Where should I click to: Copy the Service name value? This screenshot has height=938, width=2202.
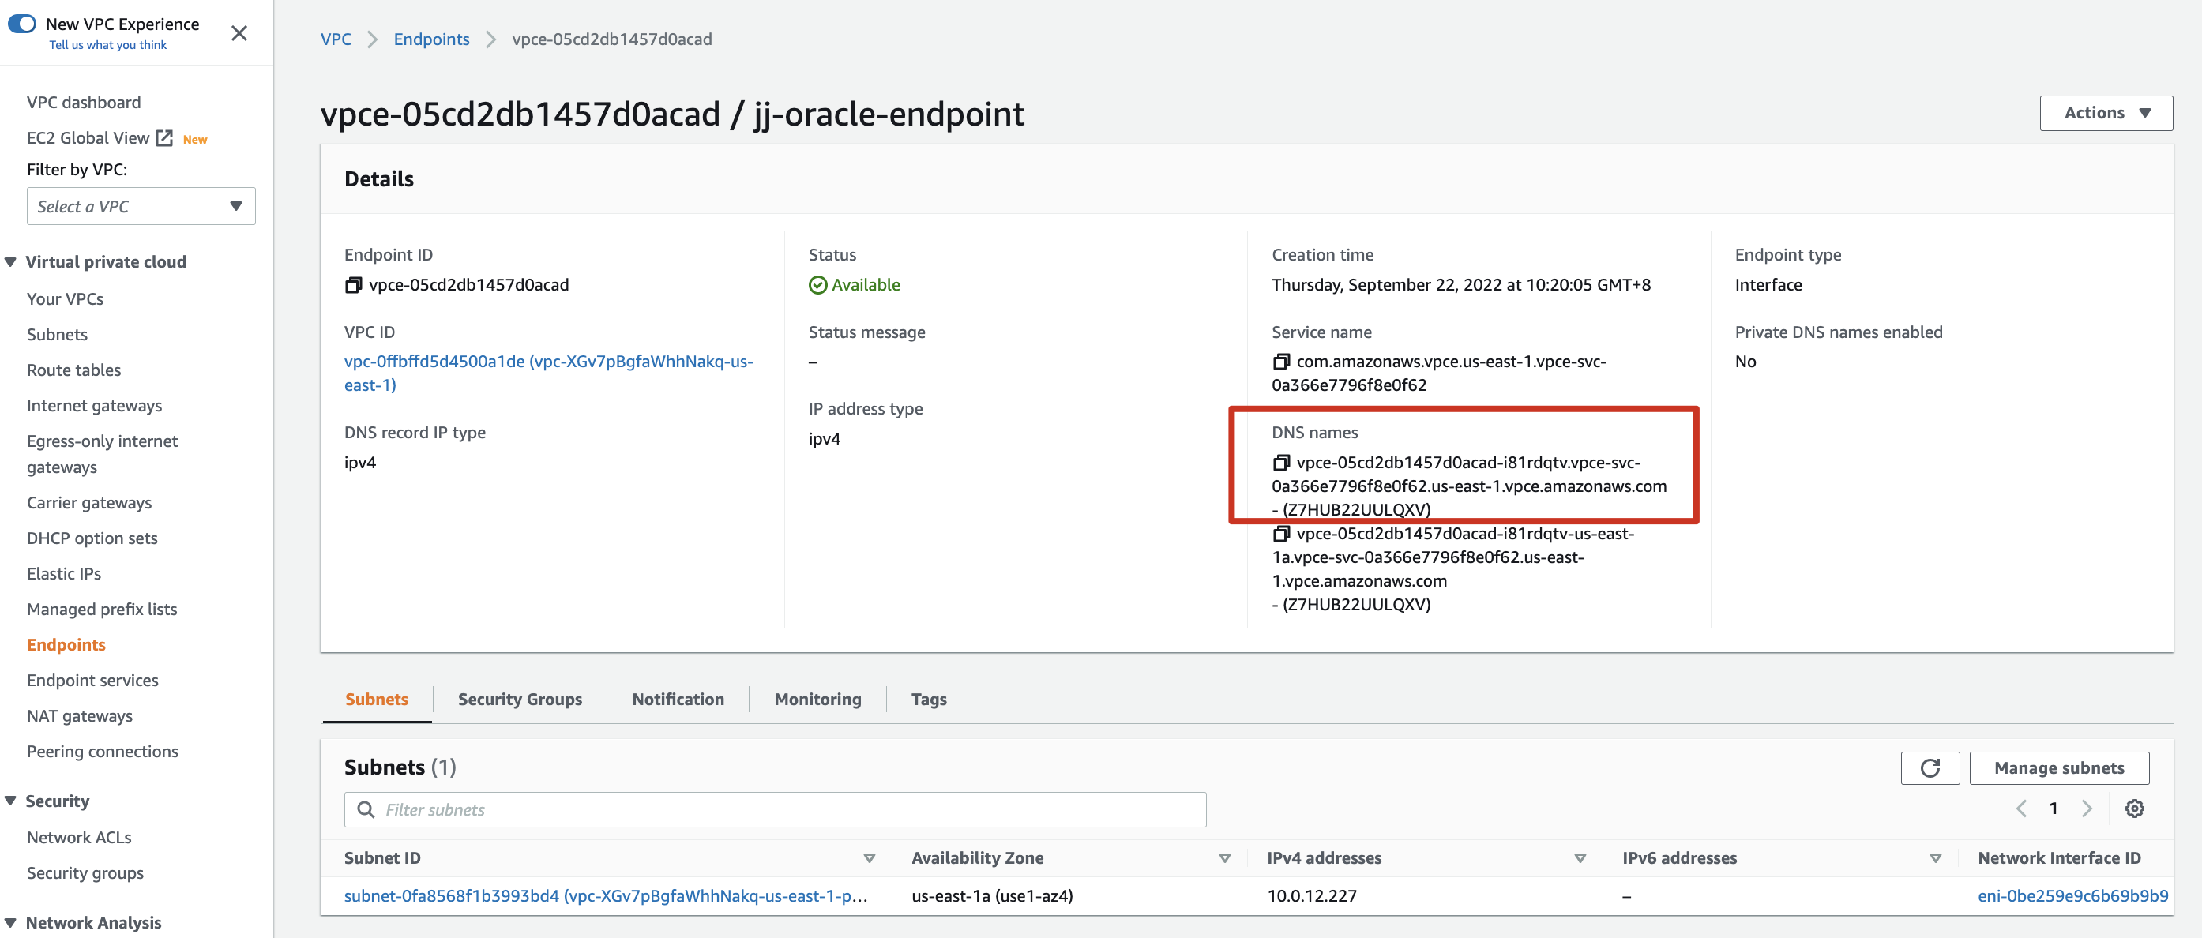pos(1280,362)
